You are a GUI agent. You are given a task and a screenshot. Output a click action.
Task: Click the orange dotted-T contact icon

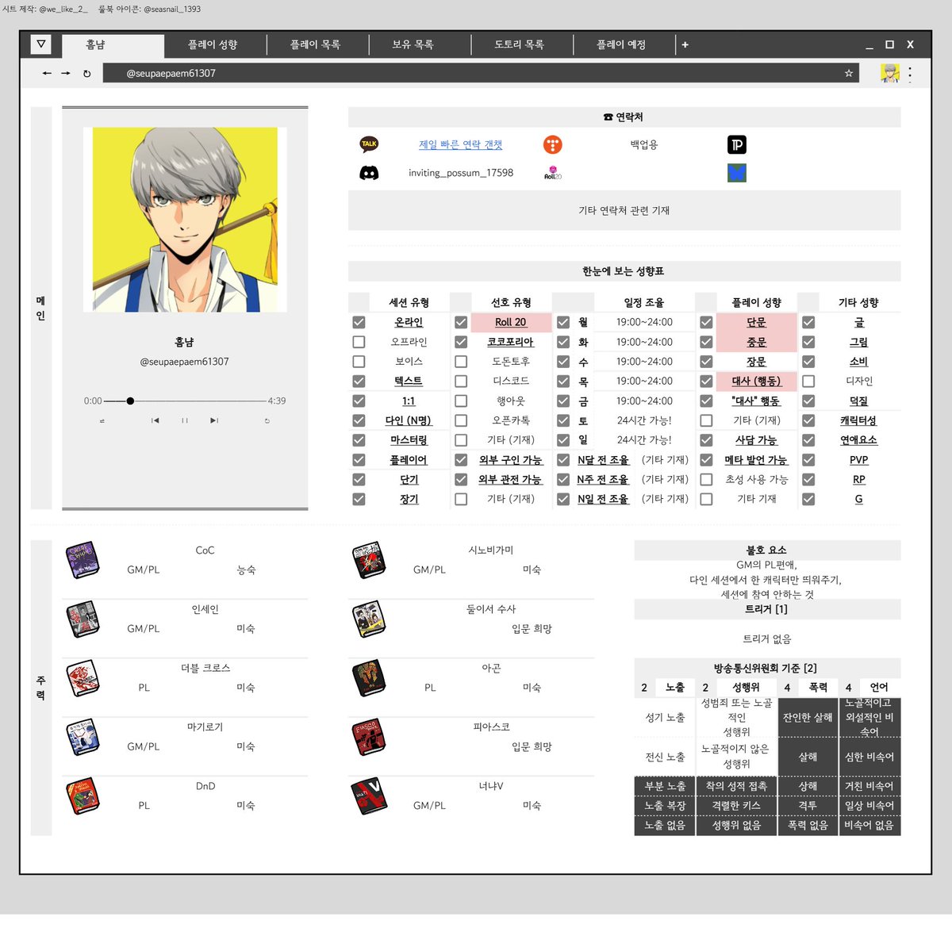pos(553,144)
